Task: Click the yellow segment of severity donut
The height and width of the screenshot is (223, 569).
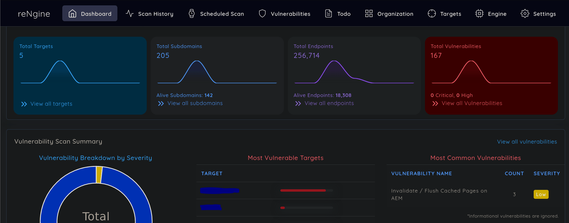Action: pyautogui.click(x=99, y=175)
